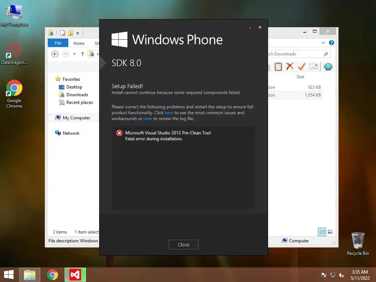Click the red X Delete toolbar icon
This screenshot has width=376, height=282.
[x=290, y=66]
